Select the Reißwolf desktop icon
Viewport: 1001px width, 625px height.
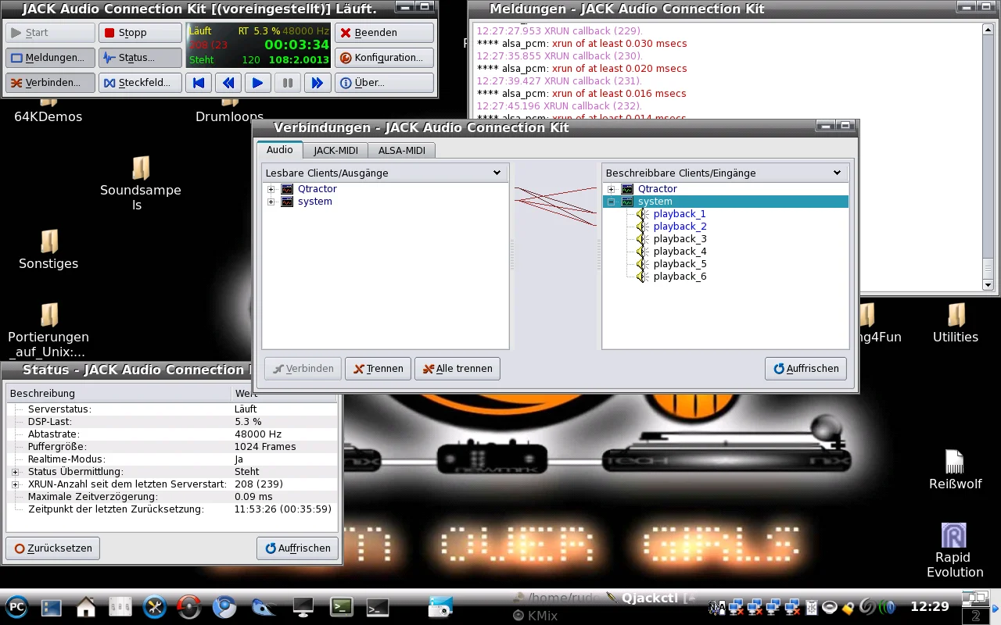coord(955,470)
